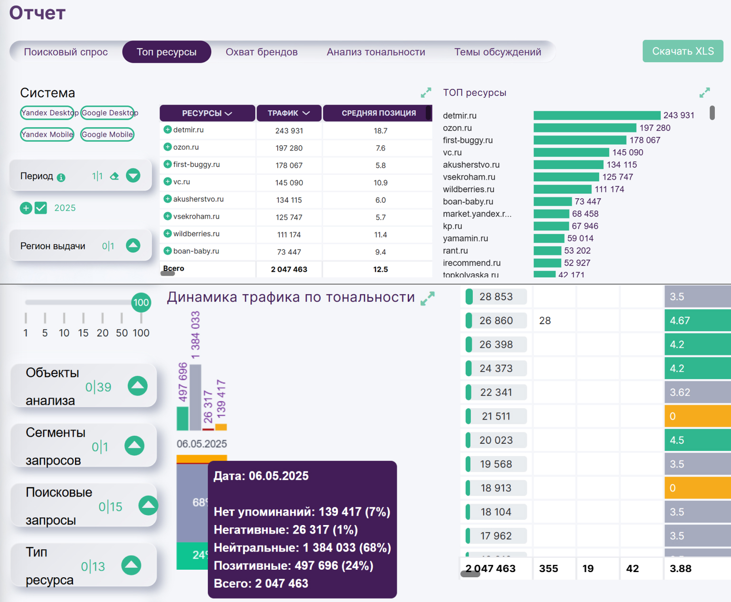Image resolution: width=731 pixels, height=602 pixels.
Task: Open the Анализ тональности tab
Action: click(x=375, y=52)
